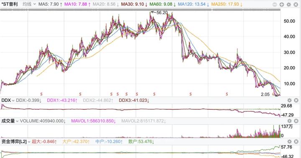Click the 137万 volume axis label
Screen dimensions: 301x158
[287, 126]
